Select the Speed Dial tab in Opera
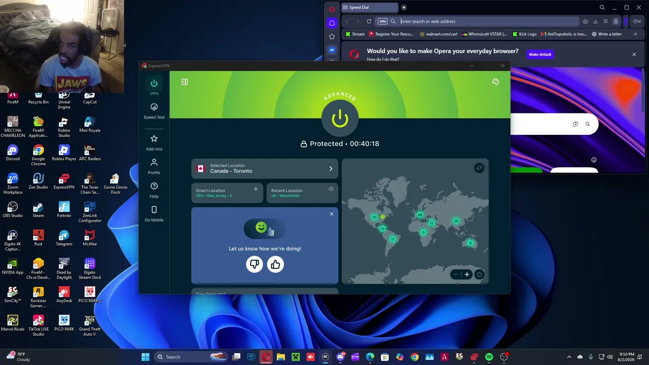Screen dimensions: 649x365 click(x=369, y=8)
